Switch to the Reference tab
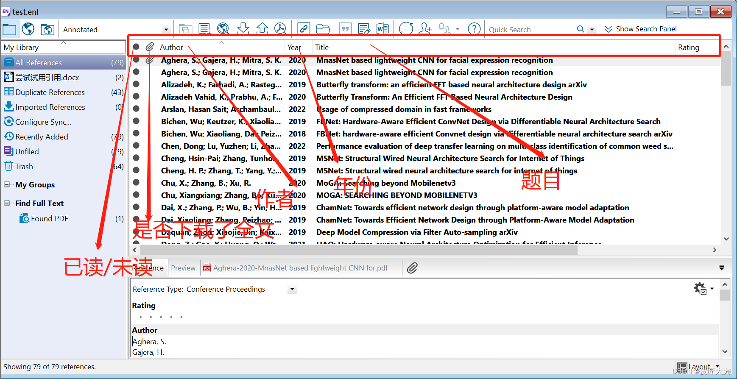The width and height of the screenshot is (737, 379). click(x=148, y=268)
